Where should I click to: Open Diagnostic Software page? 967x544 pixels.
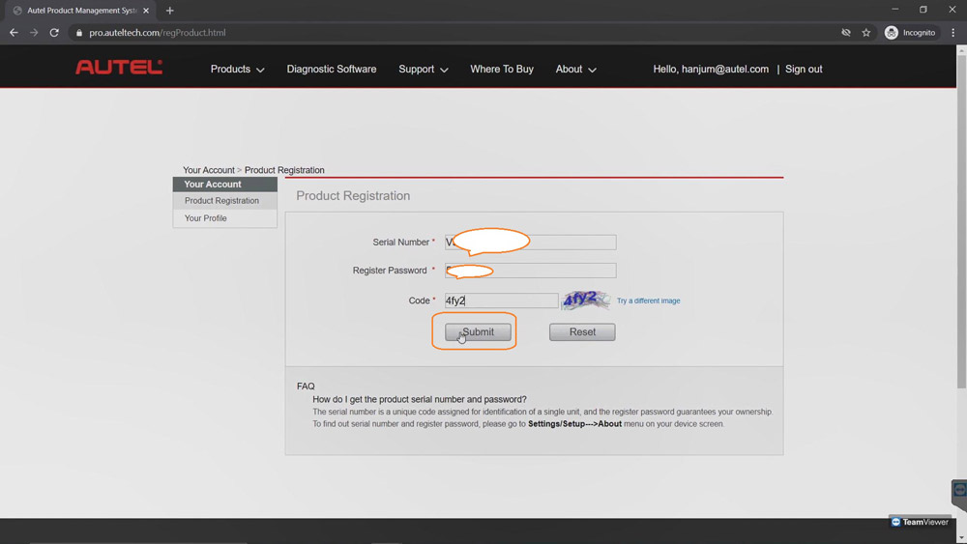click(x=331, y=69)
